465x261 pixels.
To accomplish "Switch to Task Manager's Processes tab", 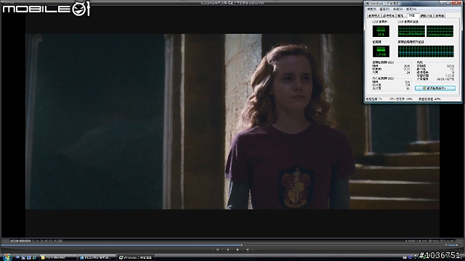I will 389,16.
